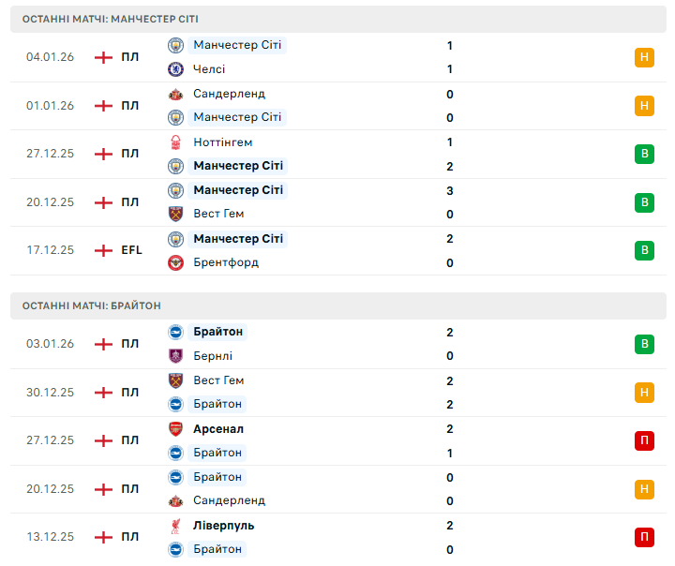675x566 pixels.
Task: Open the Ліверпуль team link
Action: [223, 526]
